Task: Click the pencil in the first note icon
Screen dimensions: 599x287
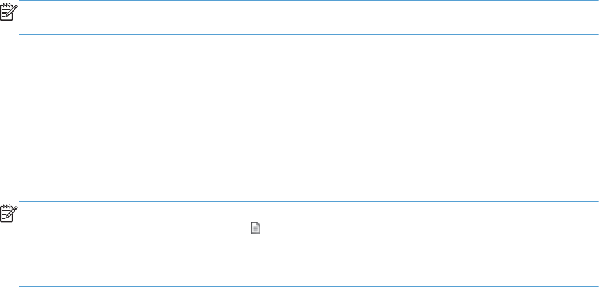Action: [x=13, y=12]
